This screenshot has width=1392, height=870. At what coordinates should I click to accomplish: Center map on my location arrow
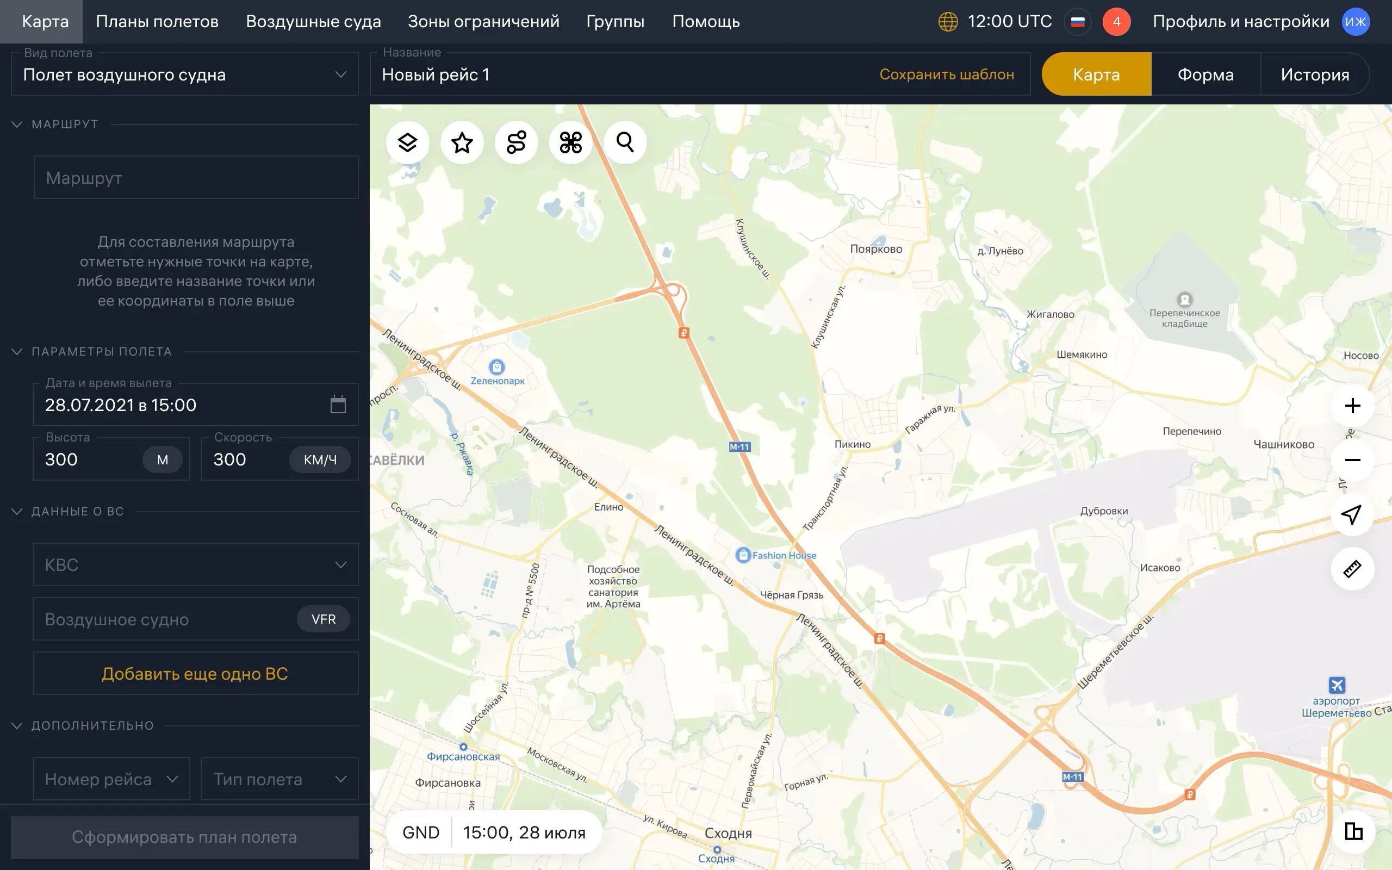coord(1352,514)
